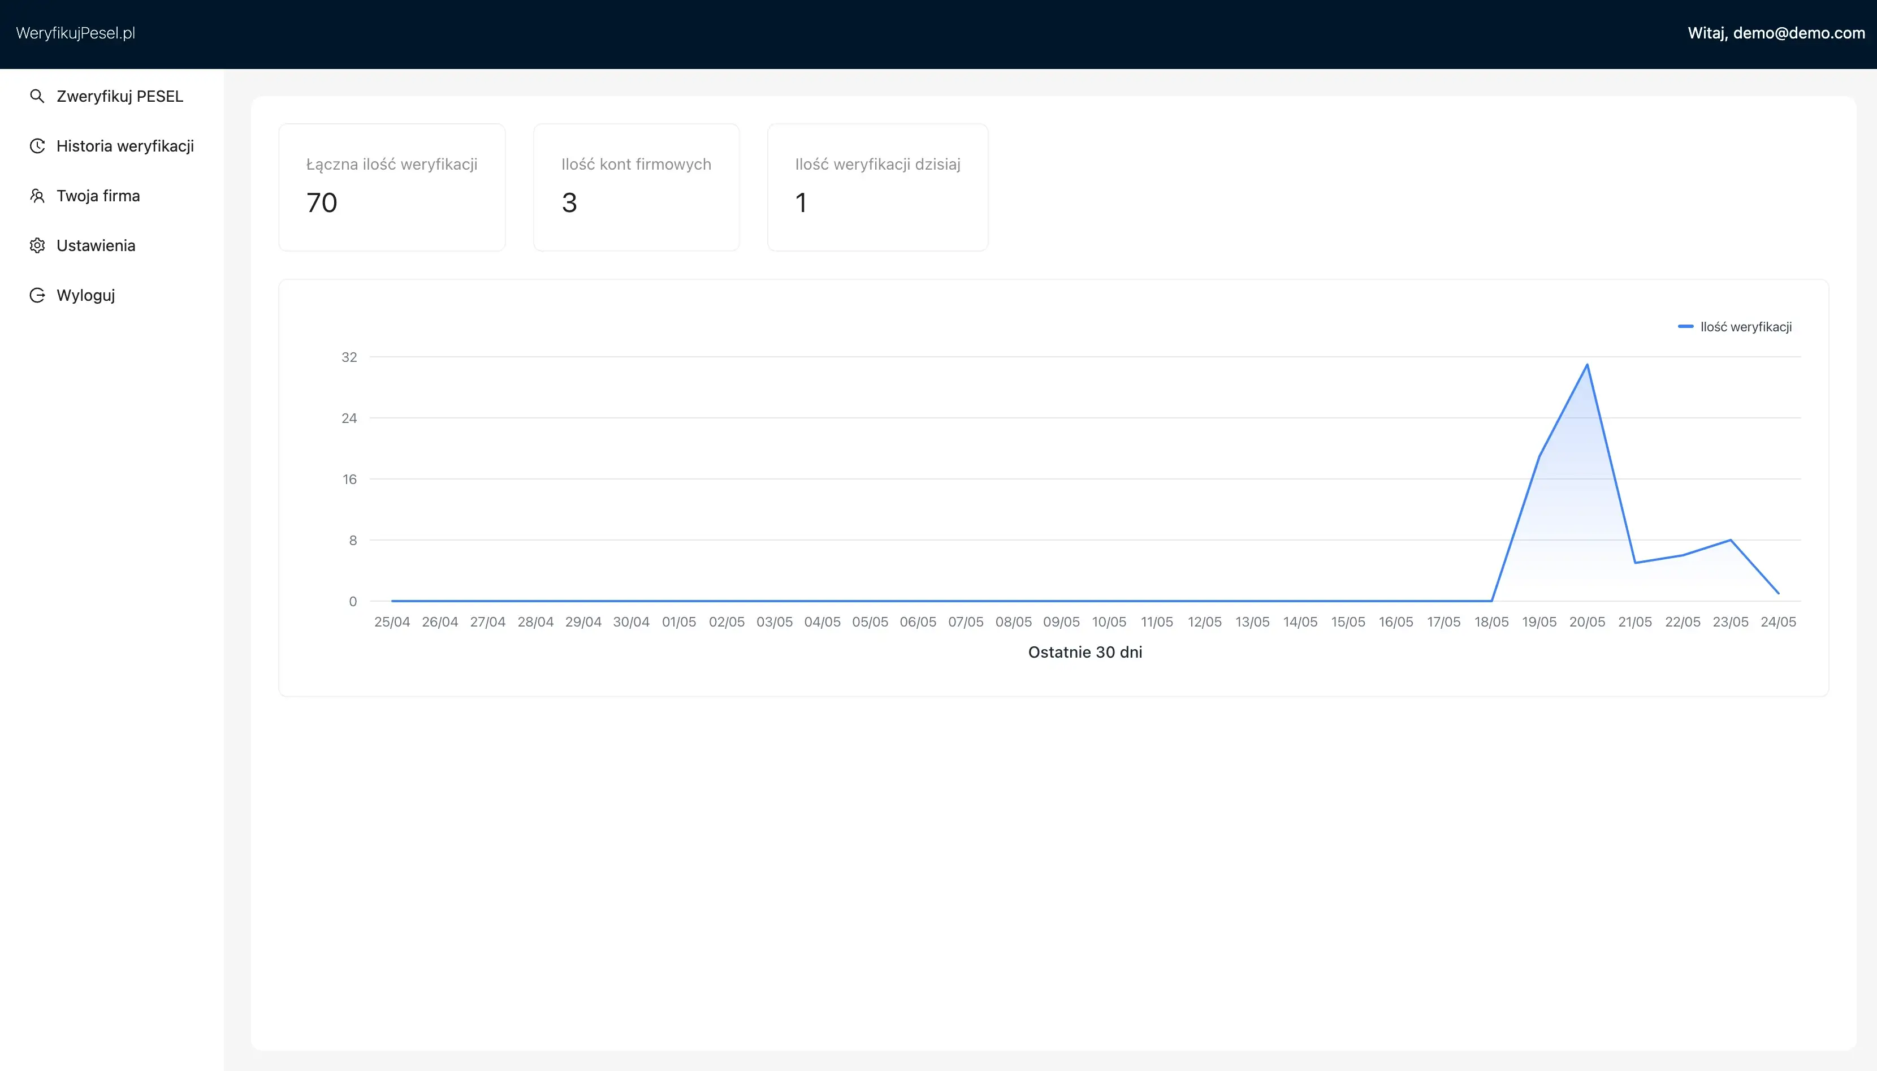Viewport: 1877px width, 1071px height.
Task: Open the Zweryfikuj PESEL page
Action: [119, 96]
